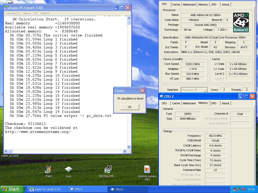Click the Super PI horizontal scroll left arrow
The height and width of the screenshot is (193, 258).
pyautogui.click(x=6, y=151)
